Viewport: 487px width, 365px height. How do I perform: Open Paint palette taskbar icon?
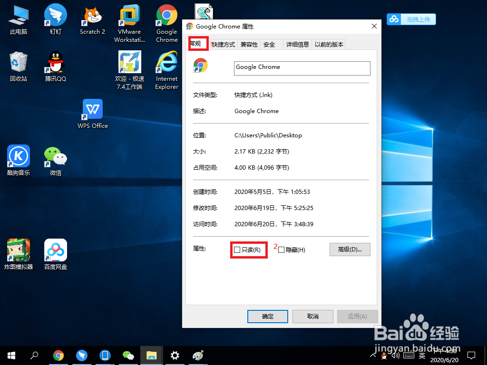click(x=198, y=355)
